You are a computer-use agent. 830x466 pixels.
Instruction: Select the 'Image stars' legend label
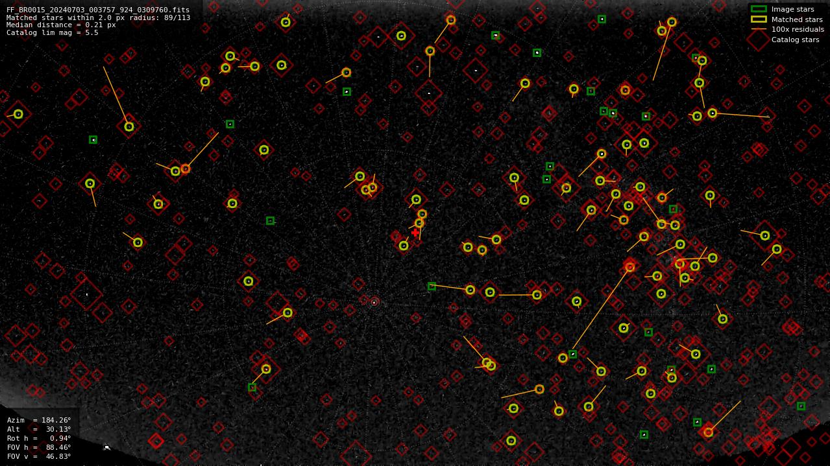click(792, 9)
